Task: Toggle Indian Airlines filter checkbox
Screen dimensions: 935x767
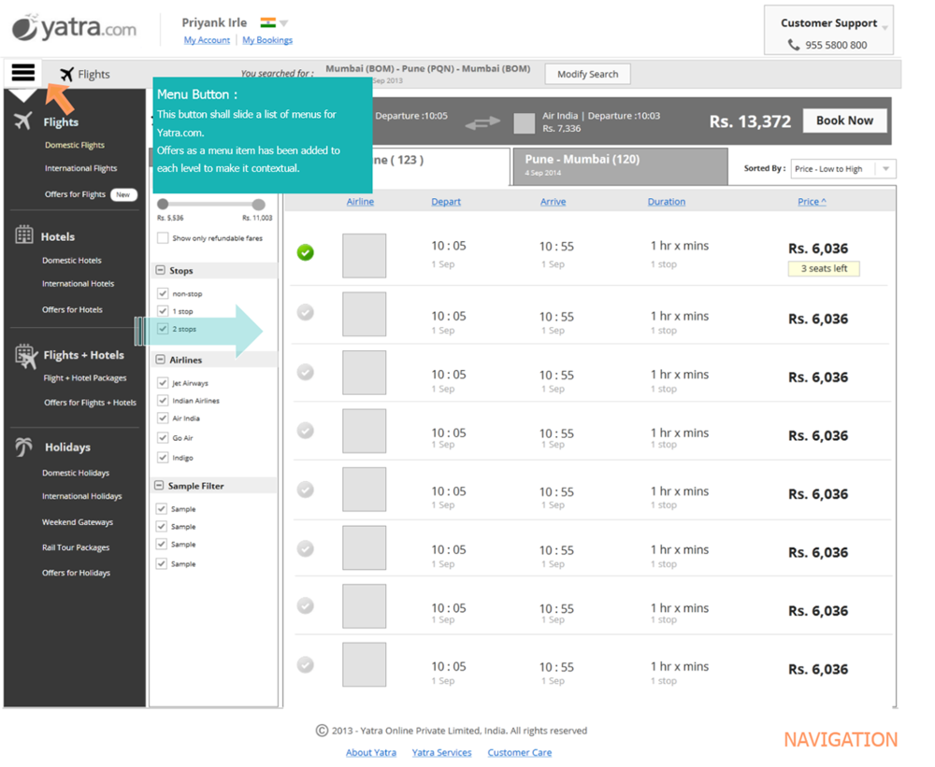Action: (x=162, y=400)
